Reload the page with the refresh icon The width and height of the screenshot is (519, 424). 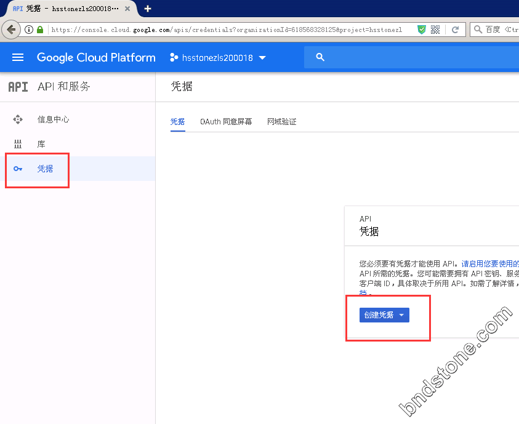455,30
